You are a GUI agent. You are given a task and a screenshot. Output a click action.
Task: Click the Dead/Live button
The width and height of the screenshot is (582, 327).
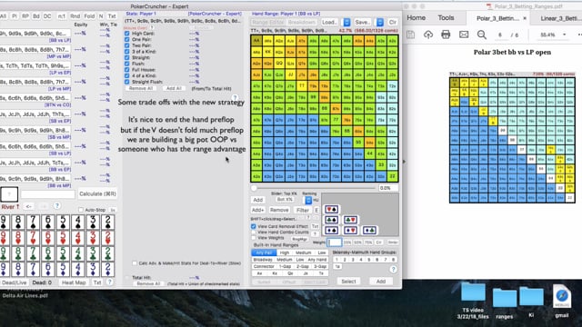(15, 282)
